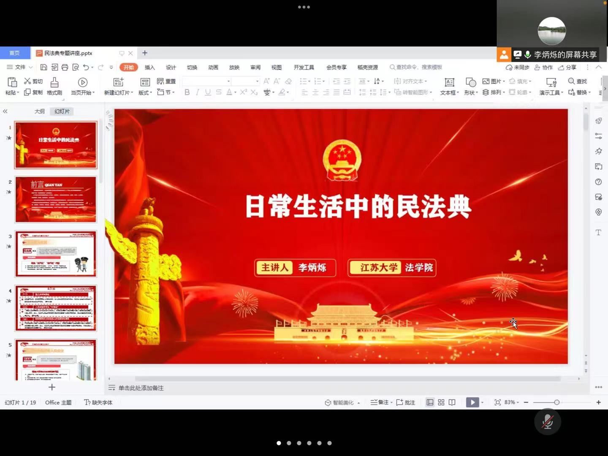Toggle Strikethrough formatting
Image resolution: width=608 pixels, height=456 pixels.
[218, 92]
